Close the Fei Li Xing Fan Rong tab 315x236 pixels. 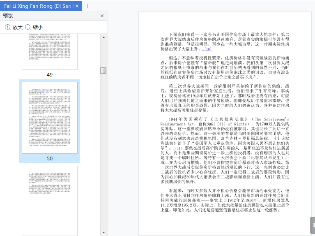(x=77, y=6)
